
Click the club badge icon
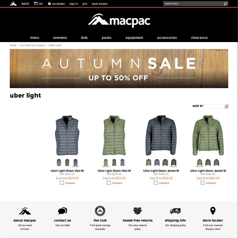100,211
